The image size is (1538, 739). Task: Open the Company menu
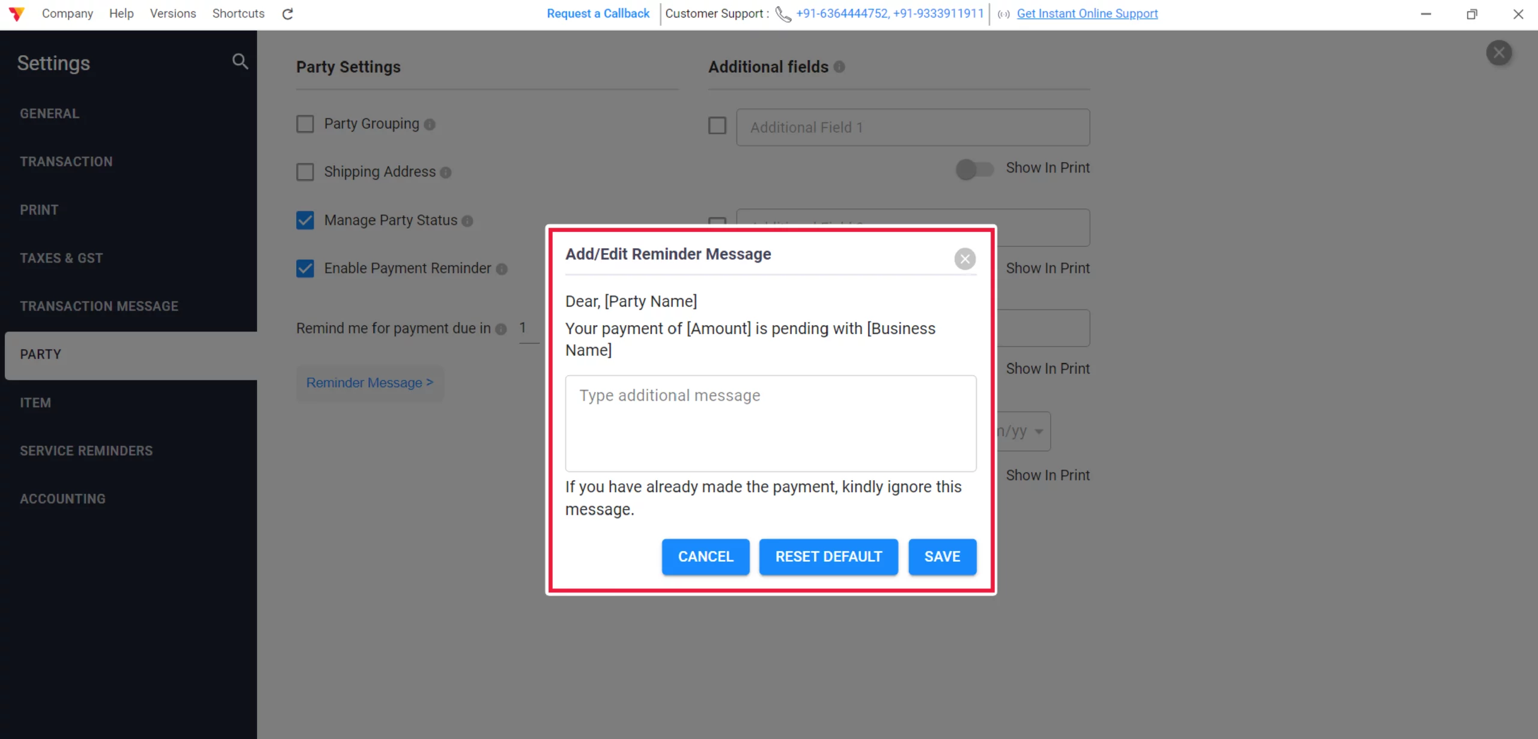(x=67, y=13)
